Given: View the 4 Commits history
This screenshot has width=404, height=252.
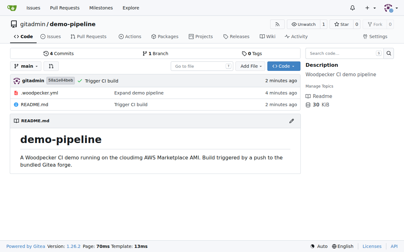Looking at the screenshot, I should click(59, 54).
